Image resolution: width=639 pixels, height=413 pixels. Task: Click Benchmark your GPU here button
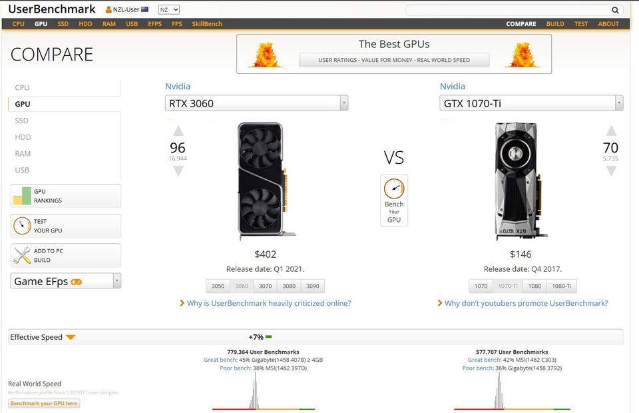44,403
